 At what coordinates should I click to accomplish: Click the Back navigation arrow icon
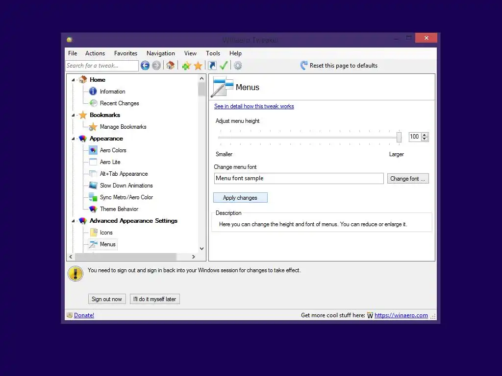(145, 66)
